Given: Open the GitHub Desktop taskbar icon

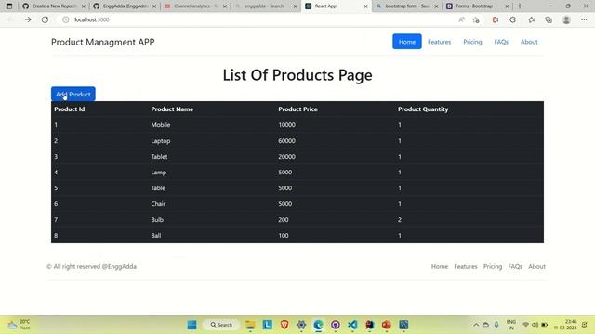Looking at the screenshot, I should 336,325.
